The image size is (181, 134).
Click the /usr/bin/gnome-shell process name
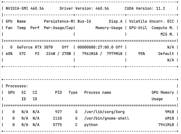[x=107, y=118]
